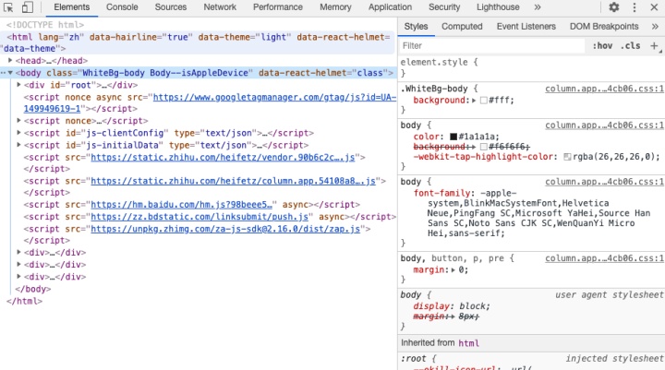Expand the js-initialData script node
The image size is (665, 370).
click(18, 145)
